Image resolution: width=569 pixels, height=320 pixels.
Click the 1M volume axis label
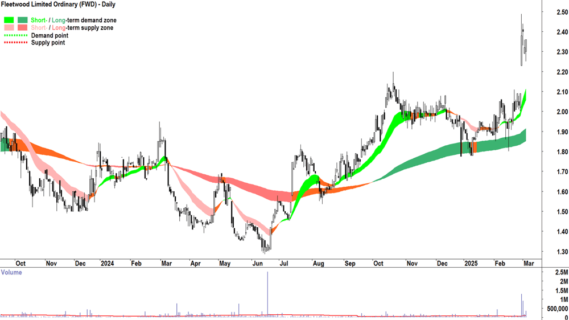coord(564,300)
